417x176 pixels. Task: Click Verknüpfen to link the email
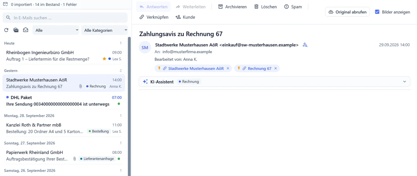click(x=154, y=17)
